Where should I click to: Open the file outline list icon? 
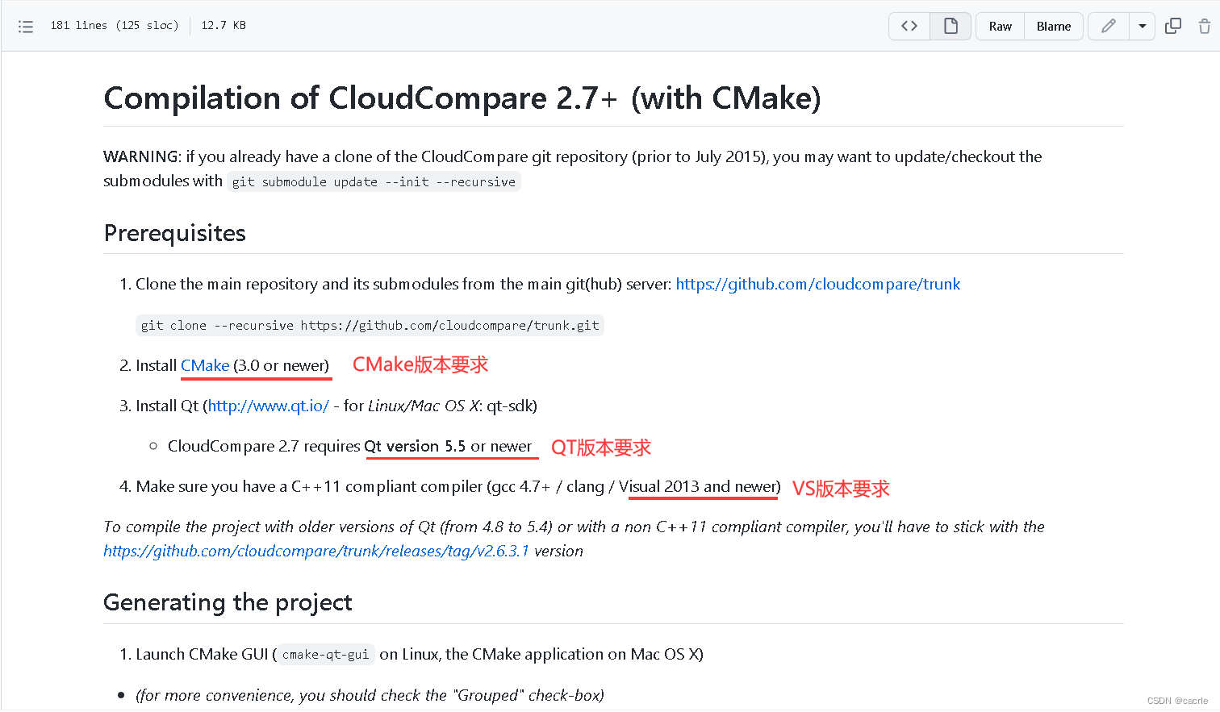26,26
